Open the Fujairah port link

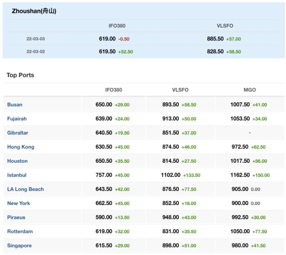17,118
